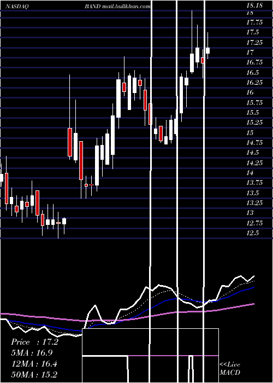The width and height of the screenshot is (273, 383).
Task: Click the <<Live label
Action: click(230, 364)
